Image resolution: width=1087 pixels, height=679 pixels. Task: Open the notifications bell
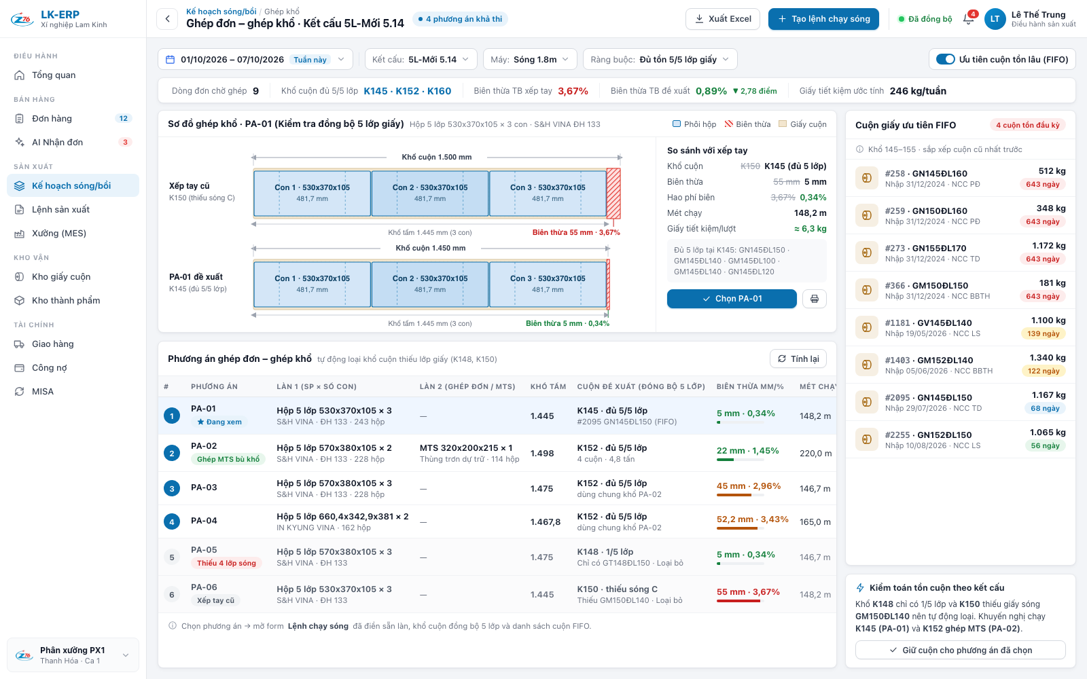[x=969, y=19]
